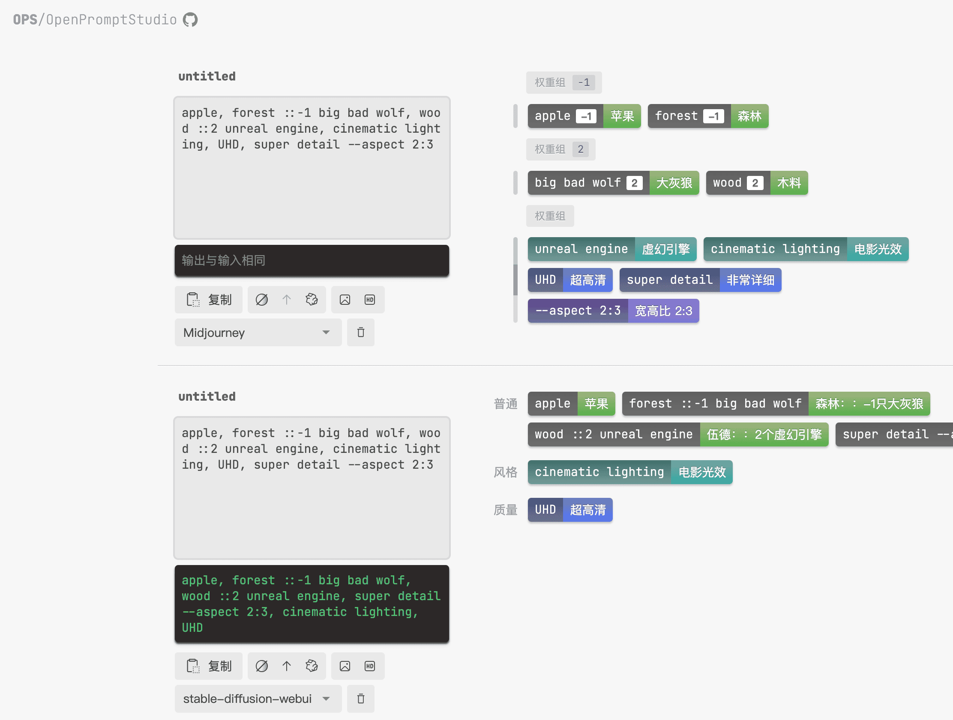
Task: Click the drag handle beside unreal engine group
Action: point(515,280)
